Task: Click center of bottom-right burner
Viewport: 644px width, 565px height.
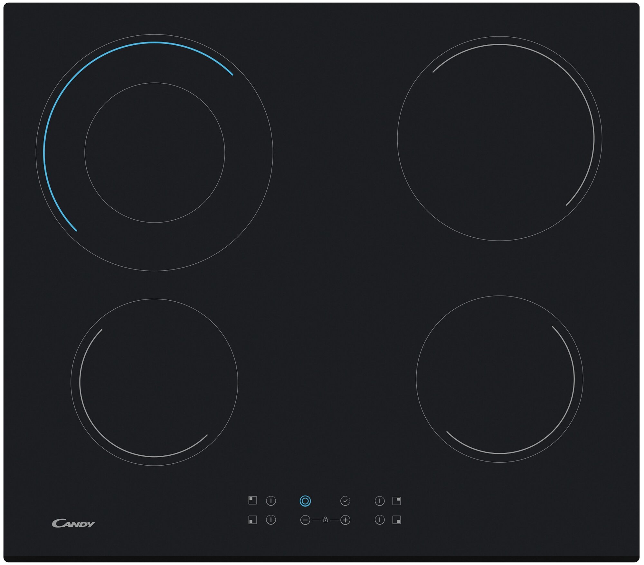Action: tap(499, 379)
